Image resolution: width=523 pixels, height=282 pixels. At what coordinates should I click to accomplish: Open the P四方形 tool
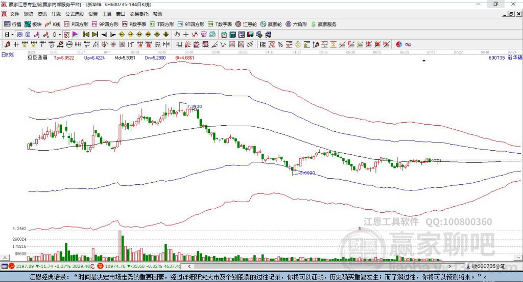[x=76, y=24]
